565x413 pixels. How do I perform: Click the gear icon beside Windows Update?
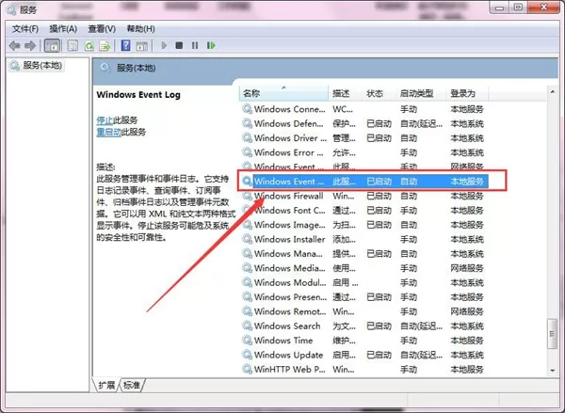pyautogui.click(x=247, y=355)
